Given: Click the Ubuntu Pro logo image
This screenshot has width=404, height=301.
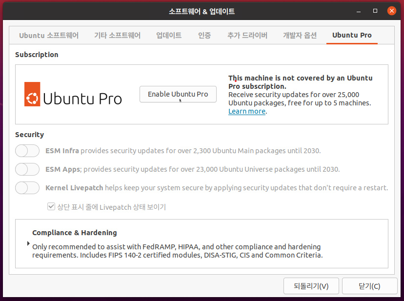Looking at the screenshot, I should pyautogui.click(x=73, y=94).
